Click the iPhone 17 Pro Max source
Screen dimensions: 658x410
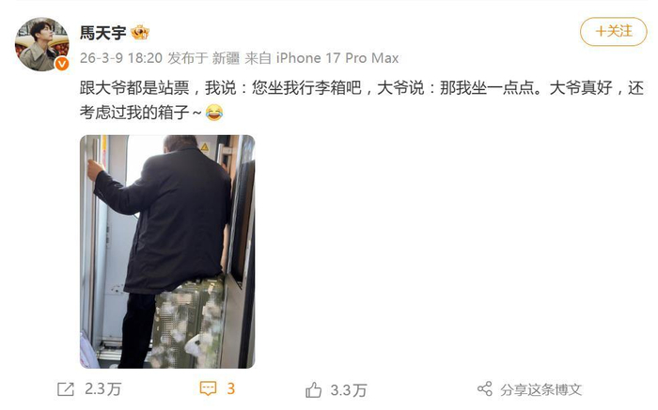pos(337,58)
